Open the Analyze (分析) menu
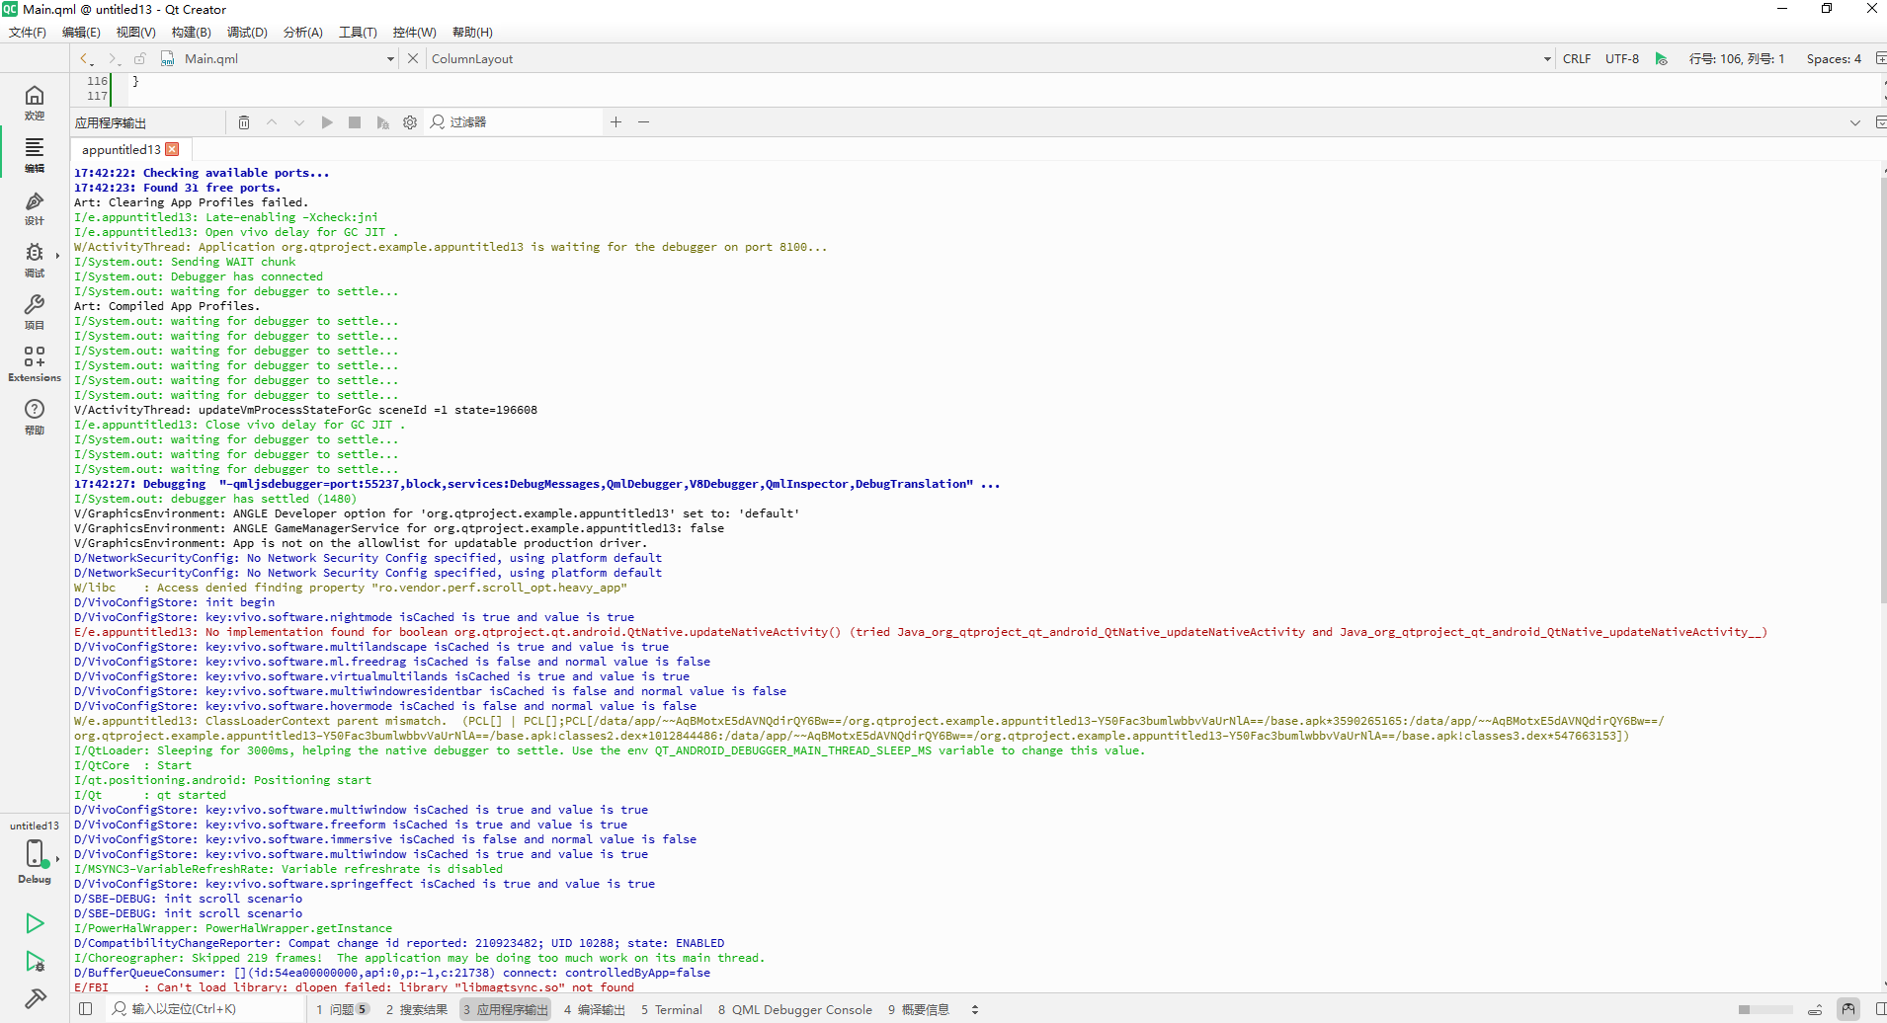This screenshot has width=1887, height=1023. (x=303, y=33)
